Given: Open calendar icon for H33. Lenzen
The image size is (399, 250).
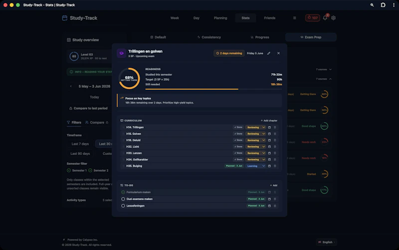Looking at the screenshot, I should [x=269, y=153].
